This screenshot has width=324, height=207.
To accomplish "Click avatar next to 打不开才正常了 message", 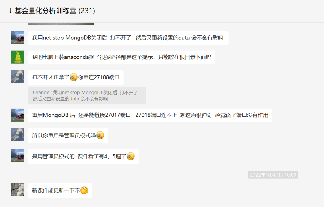I will point(18,76).
